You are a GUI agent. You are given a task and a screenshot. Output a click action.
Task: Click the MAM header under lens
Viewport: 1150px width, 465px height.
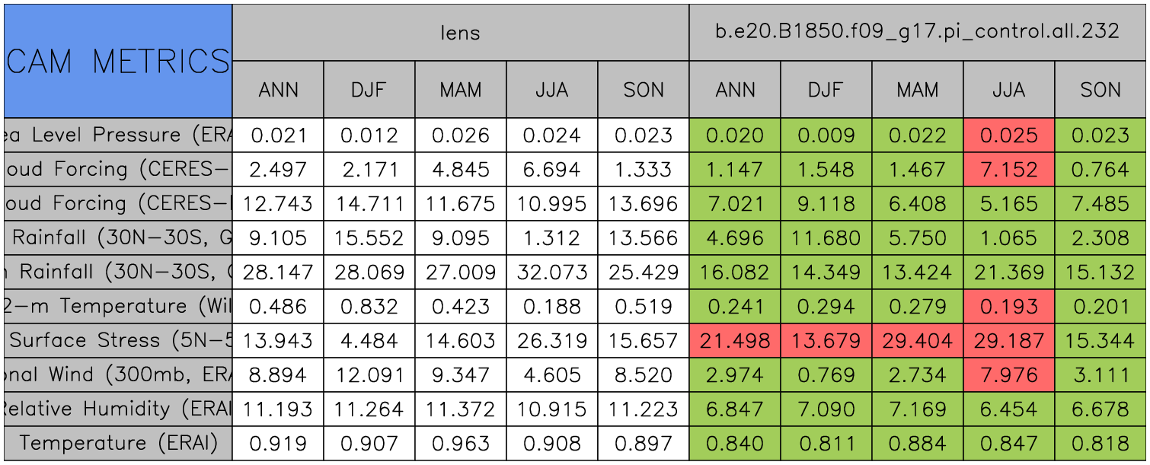[460, 90]
